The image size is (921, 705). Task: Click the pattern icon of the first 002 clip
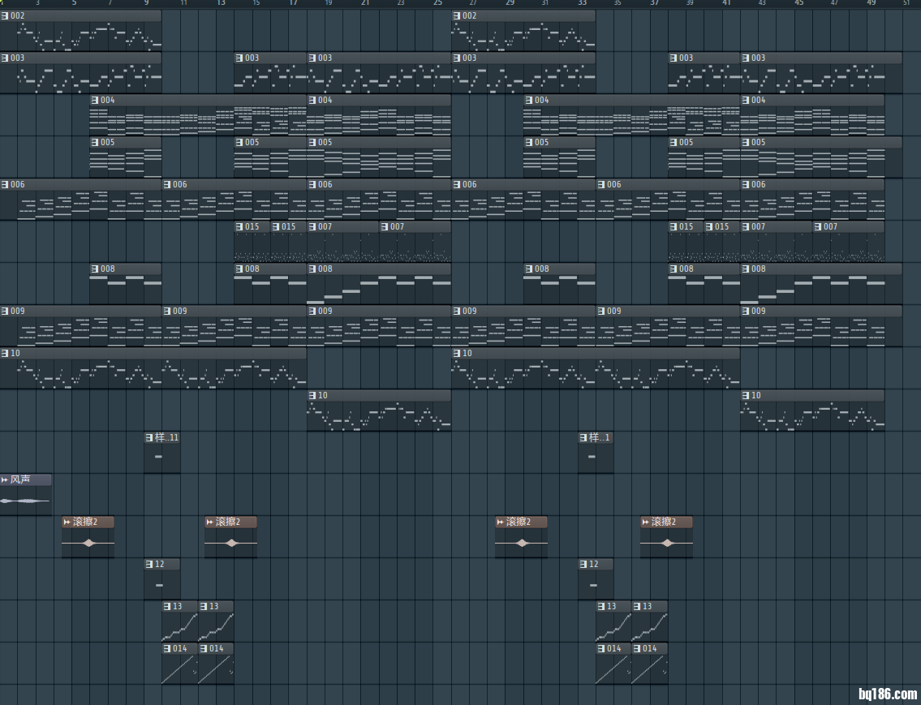point(5,15)
